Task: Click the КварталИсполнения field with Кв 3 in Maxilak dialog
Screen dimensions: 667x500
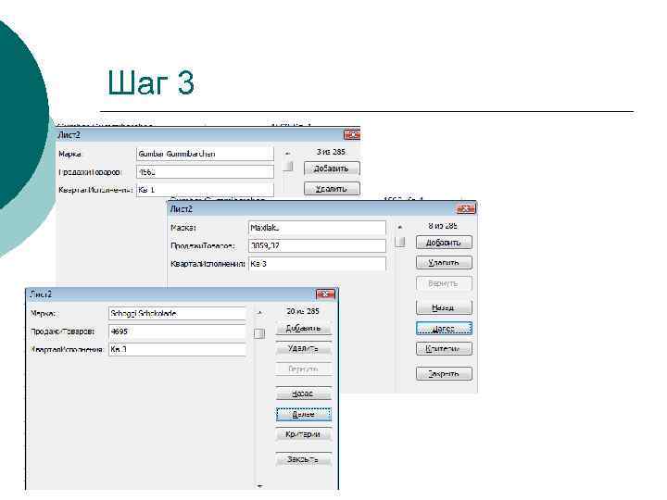Action: [x=317, y=264]
